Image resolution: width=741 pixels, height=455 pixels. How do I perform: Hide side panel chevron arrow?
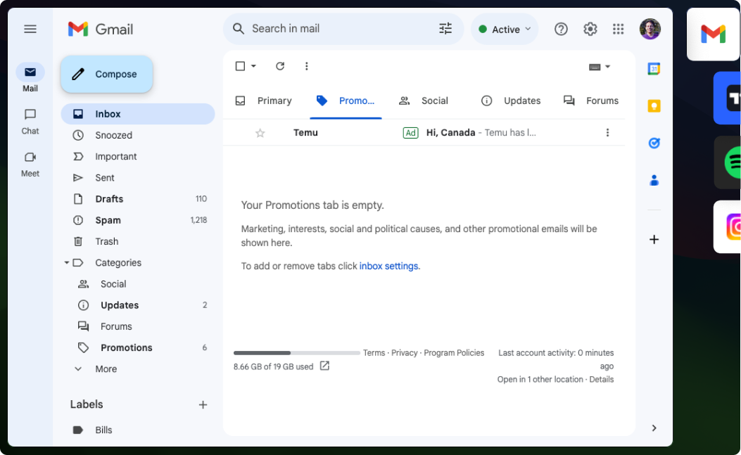(x=654, y=428)
